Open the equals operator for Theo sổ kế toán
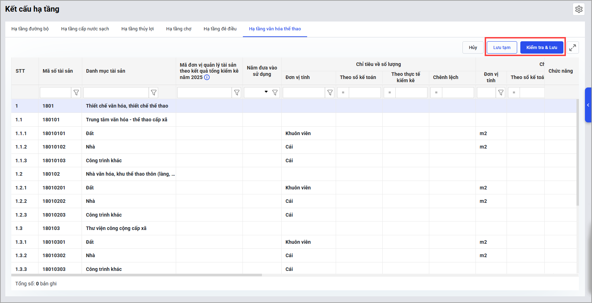 tap(343, 92)
